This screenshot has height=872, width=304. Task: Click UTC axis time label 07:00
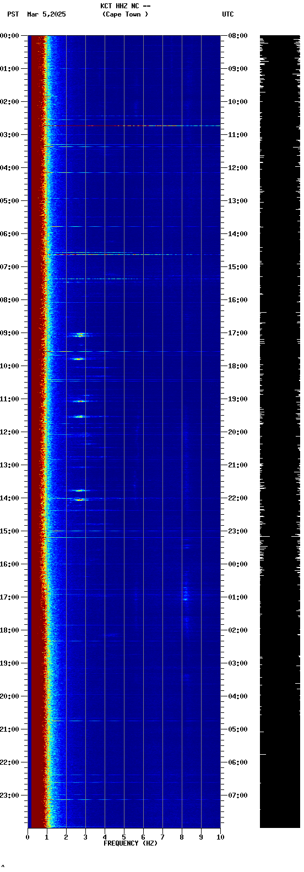click(x=237, y=795)
